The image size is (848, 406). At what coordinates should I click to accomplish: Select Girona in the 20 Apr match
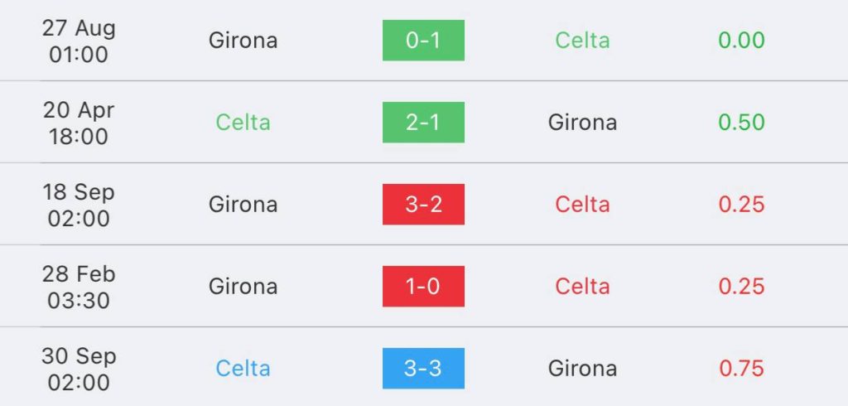tap(582, 123)
